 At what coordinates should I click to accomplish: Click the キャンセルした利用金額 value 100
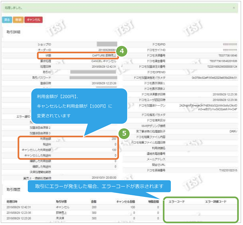coord(114,150)
